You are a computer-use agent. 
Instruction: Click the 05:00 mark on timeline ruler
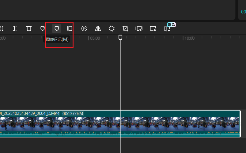tap(95, 38)
